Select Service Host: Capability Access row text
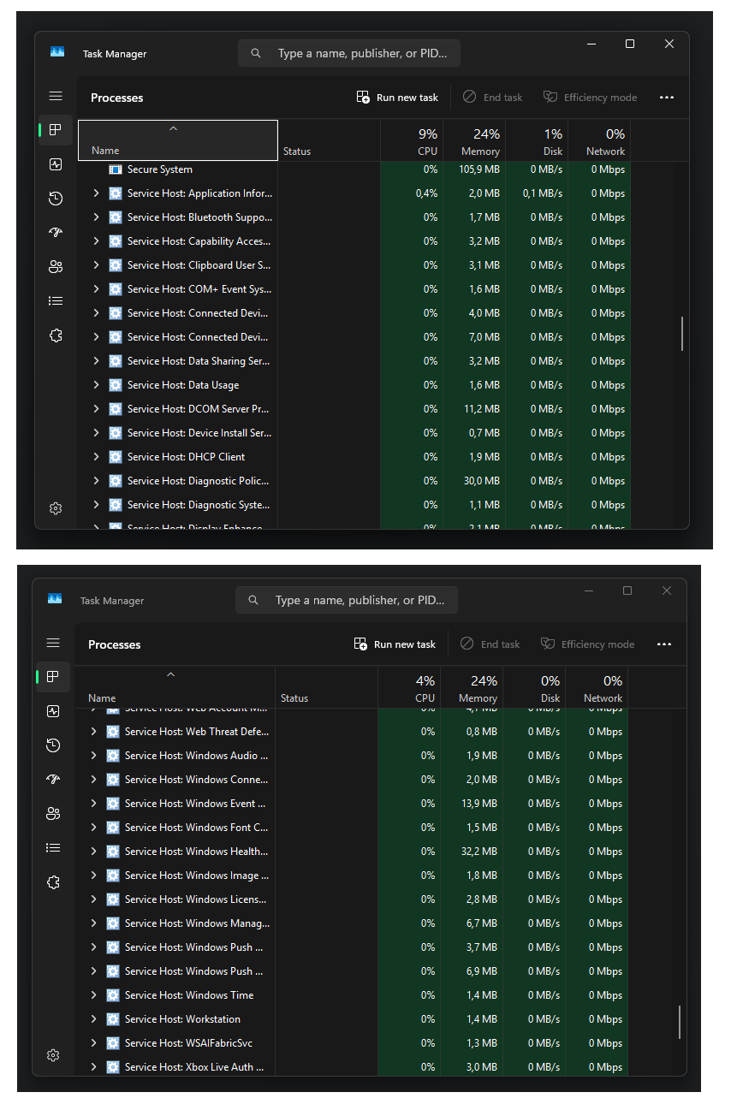The image size is (731, 1110). 199,241
